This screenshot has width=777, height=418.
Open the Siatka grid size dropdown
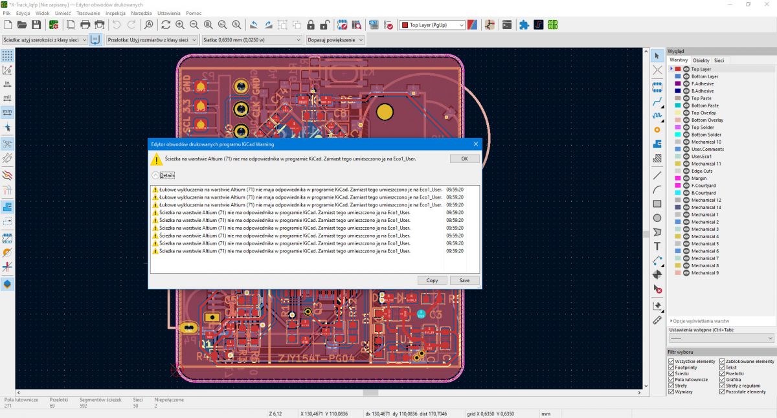pyautogui.click(x=252, y=40)
